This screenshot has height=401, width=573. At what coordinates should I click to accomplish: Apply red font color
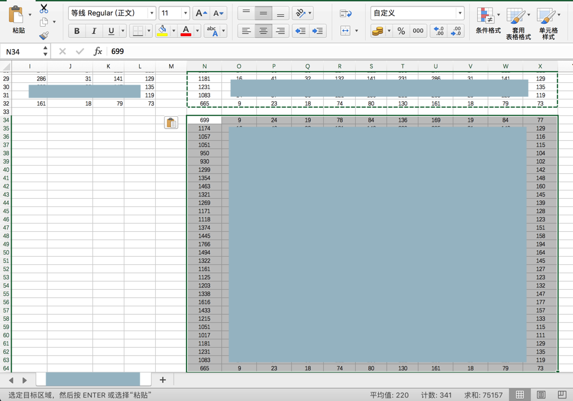tap(186, 31)
